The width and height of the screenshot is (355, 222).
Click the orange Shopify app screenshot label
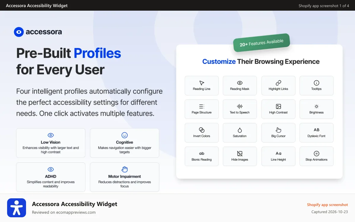click(x=327, y=205)
